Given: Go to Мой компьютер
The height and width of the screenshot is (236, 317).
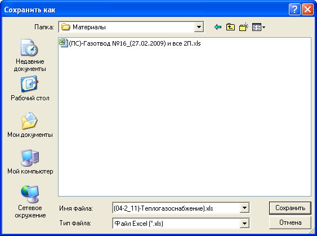Looking at the screenshot, I should click(x=30, y=162).
